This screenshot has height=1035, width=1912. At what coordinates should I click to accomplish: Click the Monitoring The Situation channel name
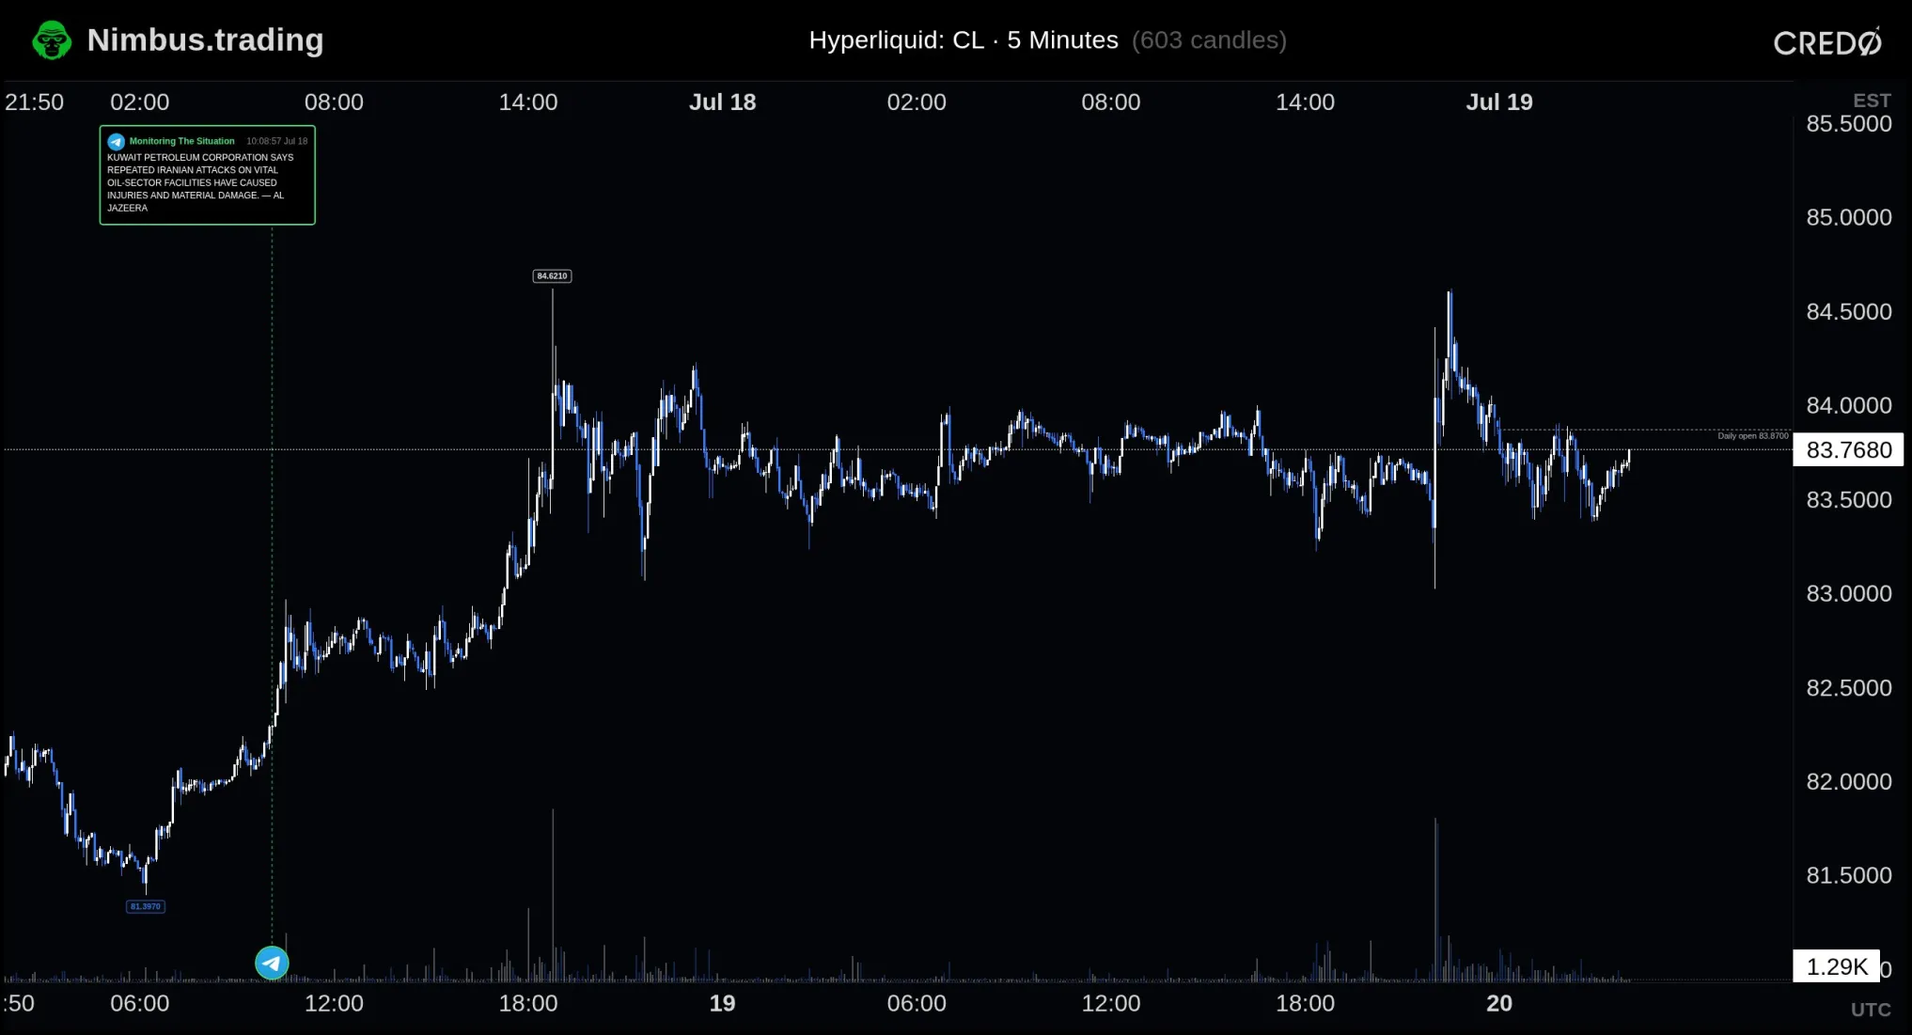(x=181, y=141)
